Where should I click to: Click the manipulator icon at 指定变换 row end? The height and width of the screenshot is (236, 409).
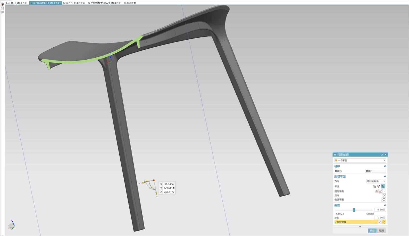pos(384,222)
